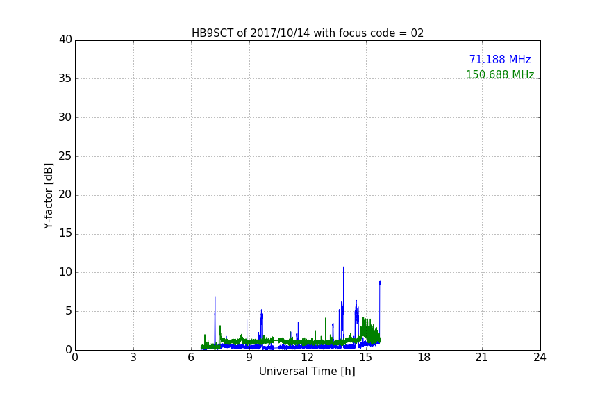
Task: Click the x-axis tick label 12
Action: [307, 358]
